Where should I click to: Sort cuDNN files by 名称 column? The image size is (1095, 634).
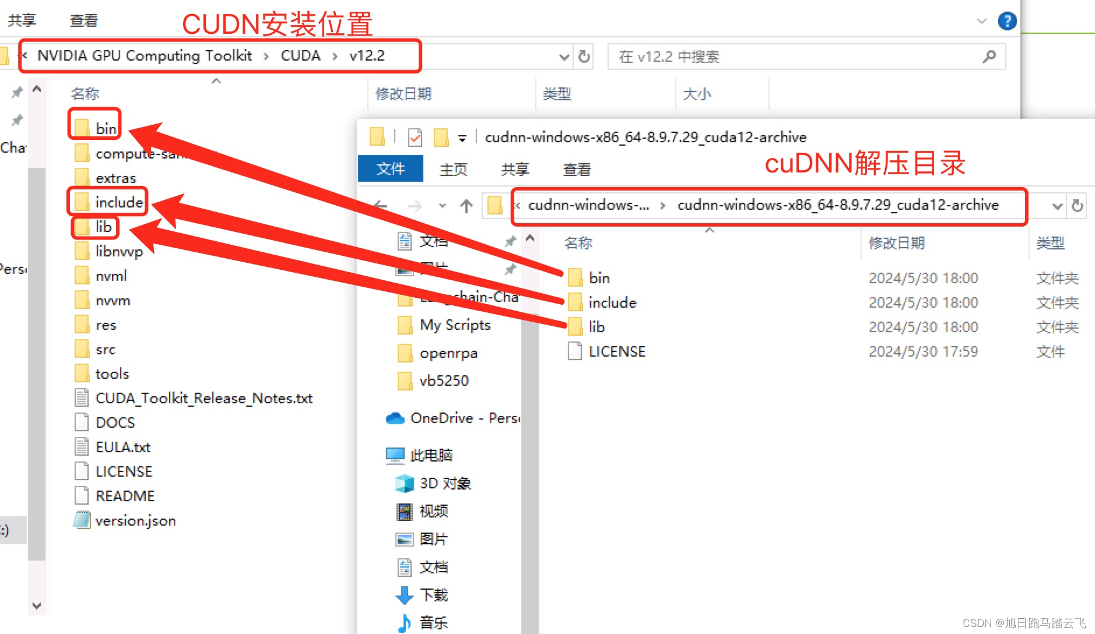pyautogui.click(x=578, y=243)
